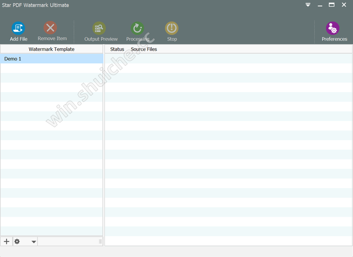Click the Source Files column header
The image size is (353, 257).
click(x=144, y=49)
